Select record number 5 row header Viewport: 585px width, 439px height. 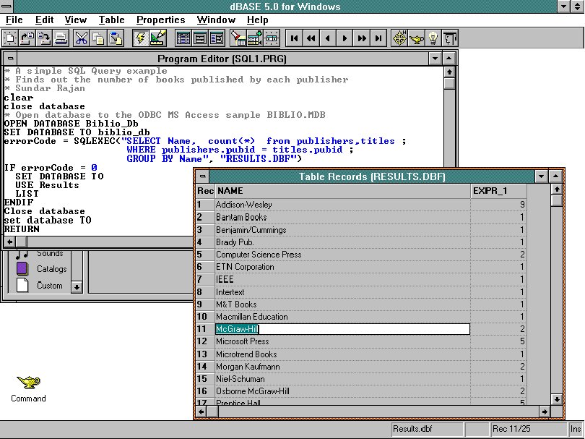click(x=206, y=255)
